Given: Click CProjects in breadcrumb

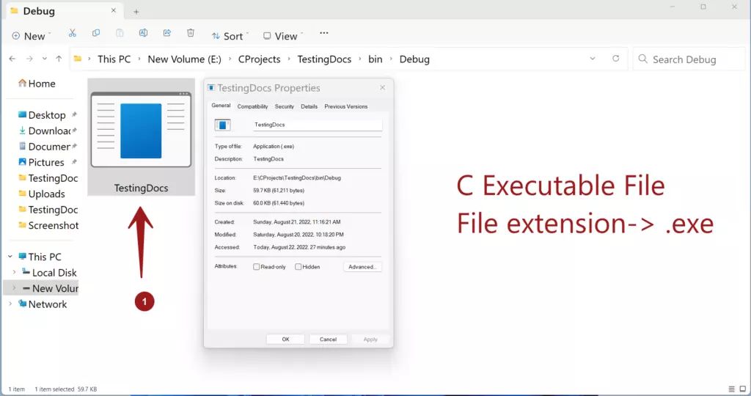Looking at the screenshot, I should [x=259, y=59].
